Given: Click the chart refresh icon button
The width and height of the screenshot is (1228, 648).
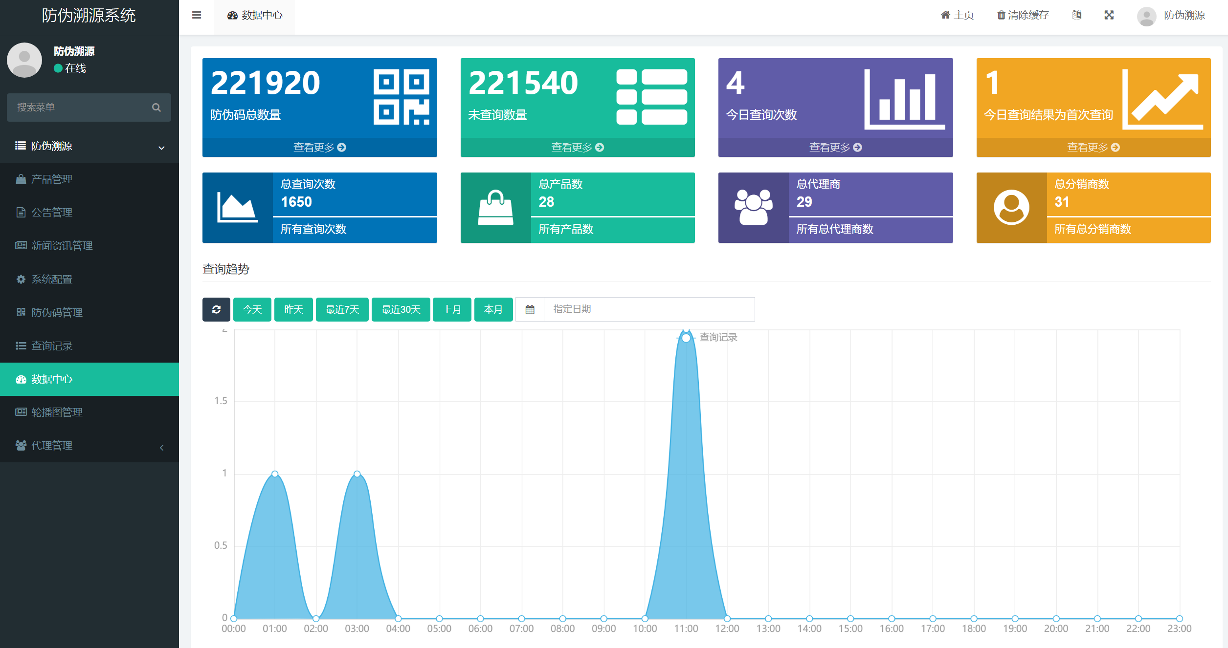Looking at the screenshot, I should 216,309.
